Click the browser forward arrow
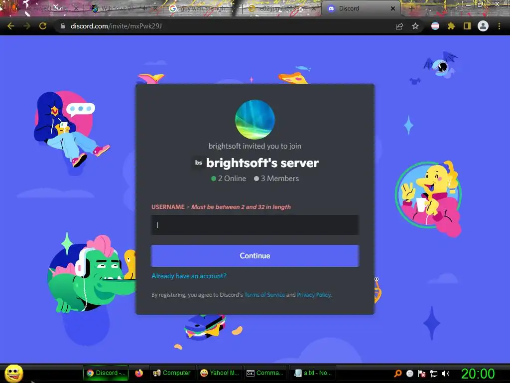The height and width of the screenshot is (383, 510). tap(27, 26)
